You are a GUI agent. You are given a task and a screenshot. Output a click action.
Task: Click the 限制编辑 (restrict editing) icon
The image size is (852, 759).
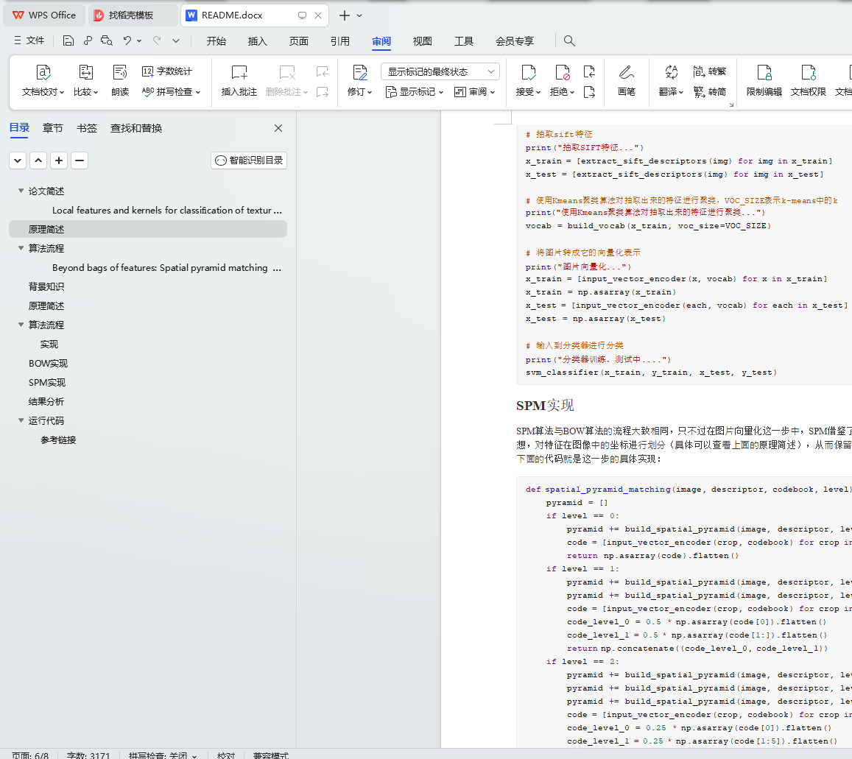(764, 73)
